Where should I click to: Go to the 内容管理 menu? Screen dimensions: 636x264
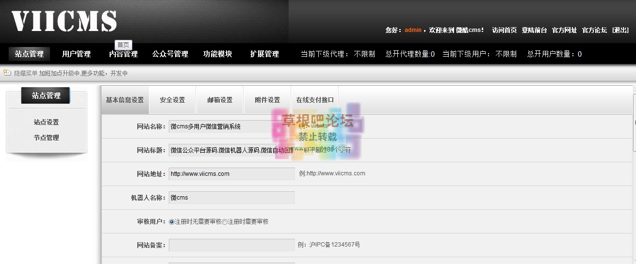click(x=123, y=54)
